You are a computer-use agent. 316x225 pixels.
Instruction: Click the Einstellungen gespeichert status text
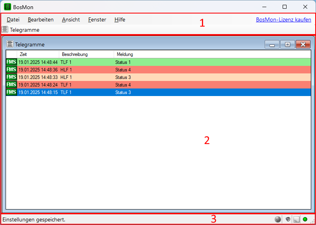[x=34, y=219]
